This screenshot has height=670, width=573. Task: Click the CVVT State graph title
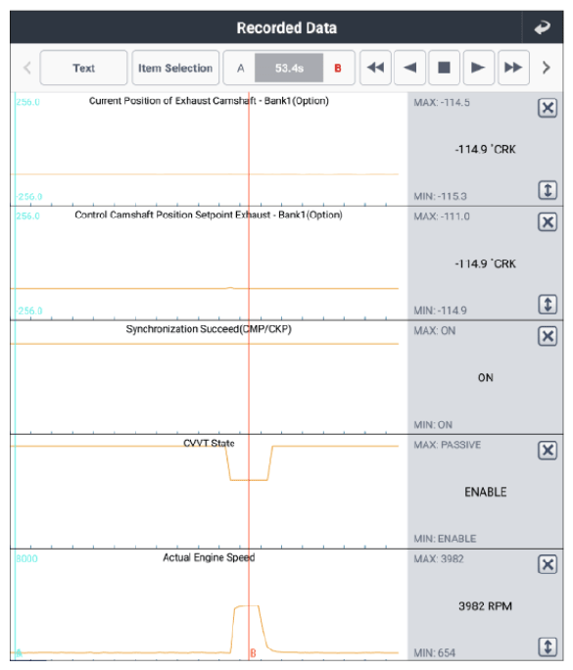pyautogui.click(x=209, y=443)
